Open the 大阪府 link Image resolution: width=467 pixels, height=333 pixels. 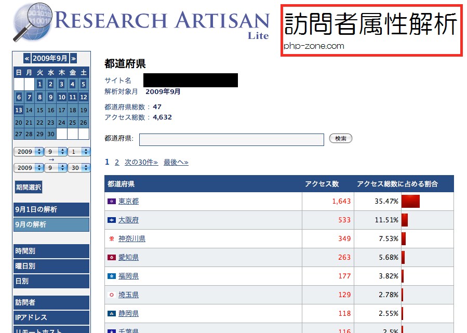tap(128, 220)
